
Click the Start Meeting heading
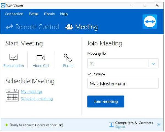(24, 43)
